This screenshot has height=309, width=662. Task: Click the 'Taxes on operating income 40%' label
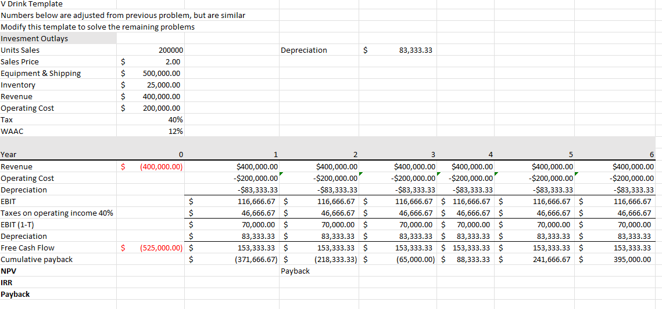(x=56, y=213)
